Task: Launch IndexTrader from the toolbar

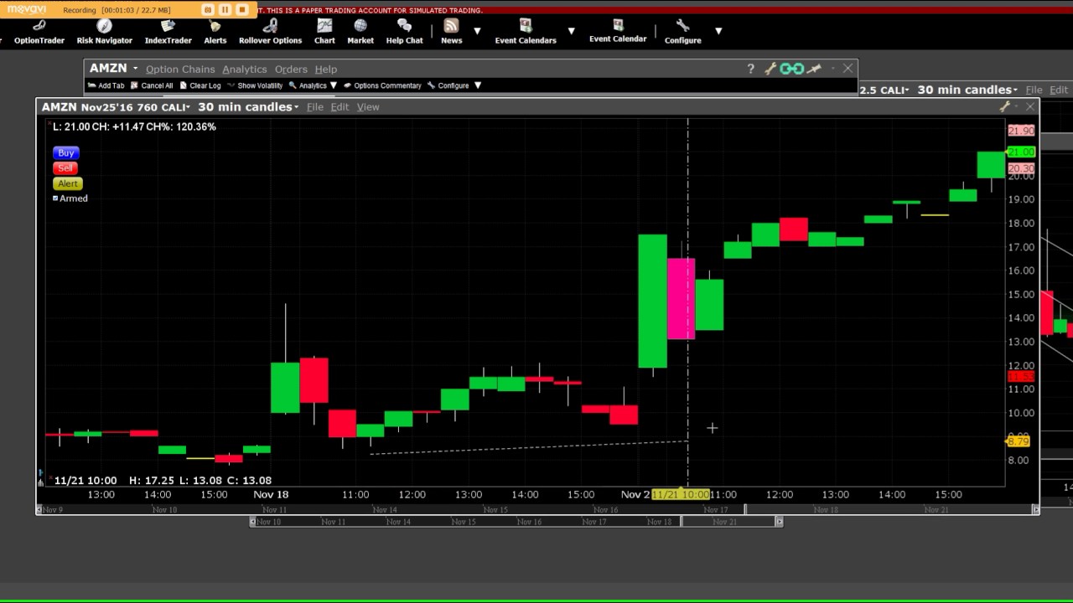Action: tap(168, 33)
